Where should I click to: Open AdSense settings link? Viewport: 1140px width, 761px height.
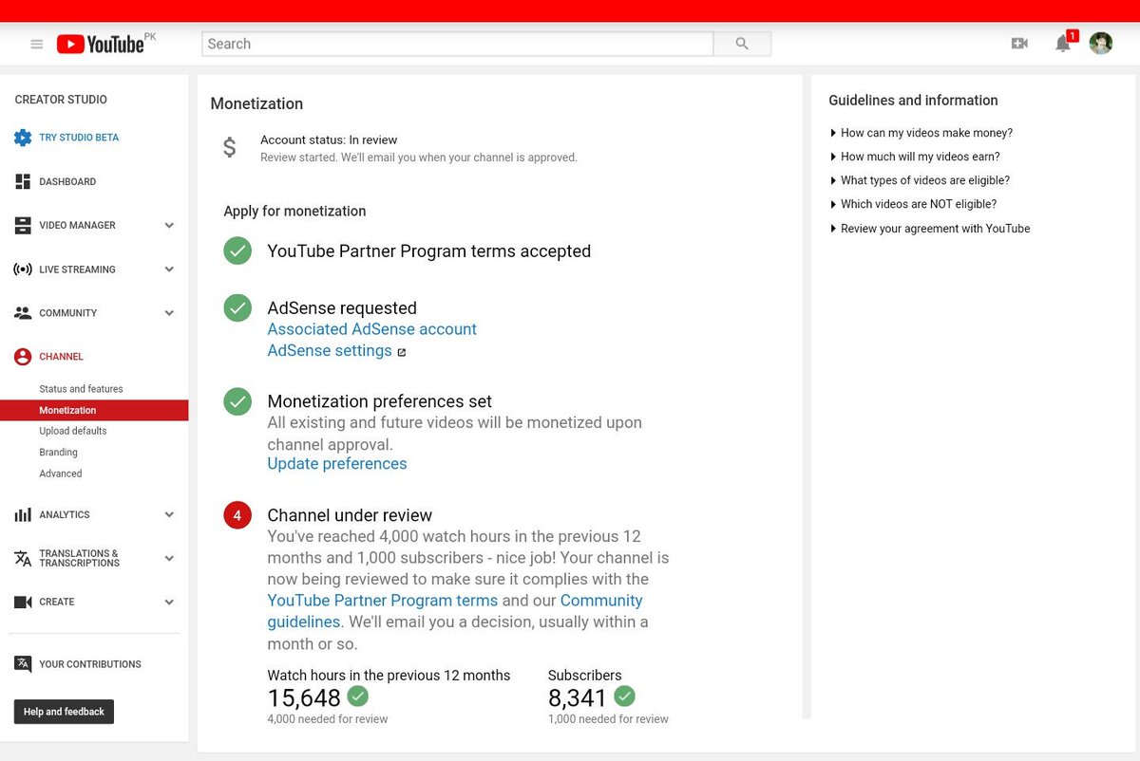(330, 350)
